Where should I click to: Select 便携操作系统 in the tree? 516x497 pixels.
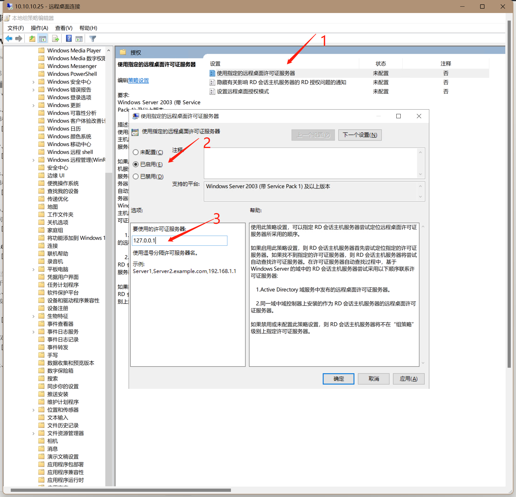pyautogui.click(x=63, y=183)
